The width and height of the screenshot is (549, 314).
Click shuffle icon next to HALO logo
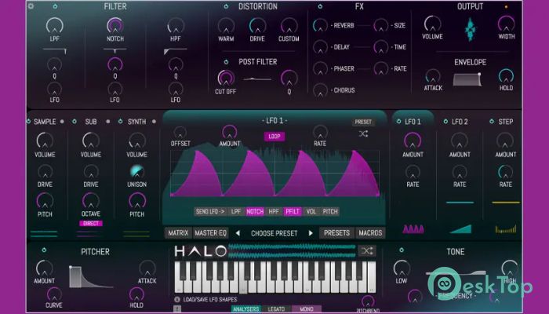[x=367, y=251]
